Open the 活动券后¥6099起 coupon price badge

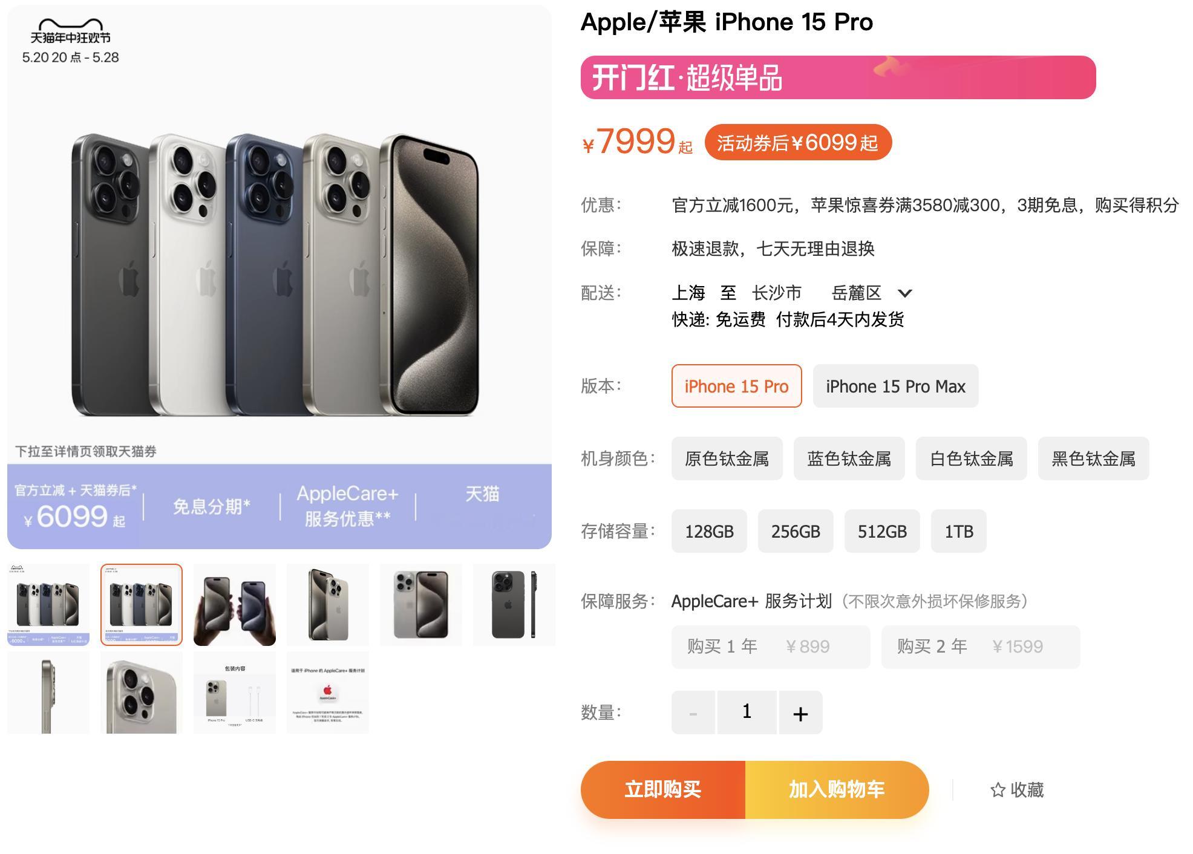pos(798,143)
